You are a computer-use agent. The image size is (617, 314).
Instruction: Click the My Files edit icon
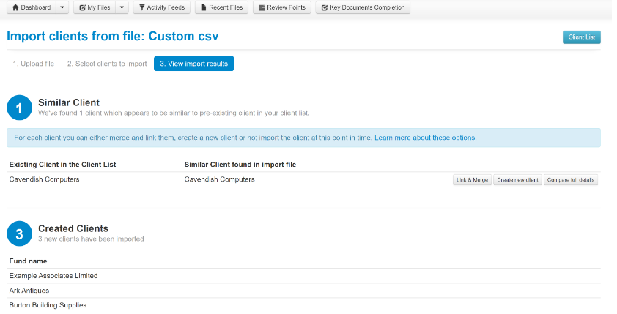[82, 7]
